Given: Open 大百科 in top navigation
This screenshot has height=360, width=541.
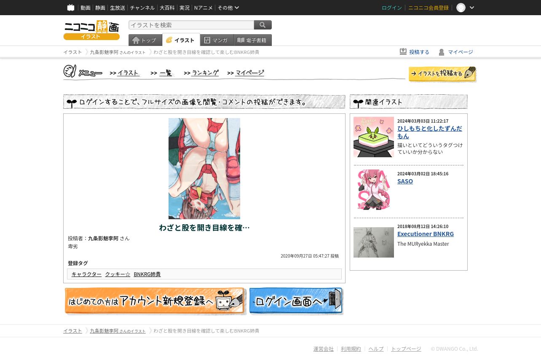Looking at the screenshot, I should 167,8.
